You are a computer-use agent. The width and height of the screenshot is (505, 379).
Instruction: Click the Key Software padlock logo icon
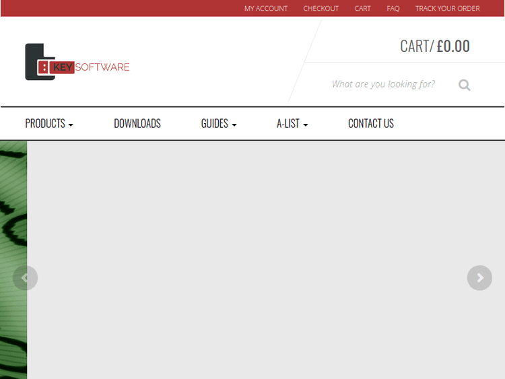pos(38,62)
